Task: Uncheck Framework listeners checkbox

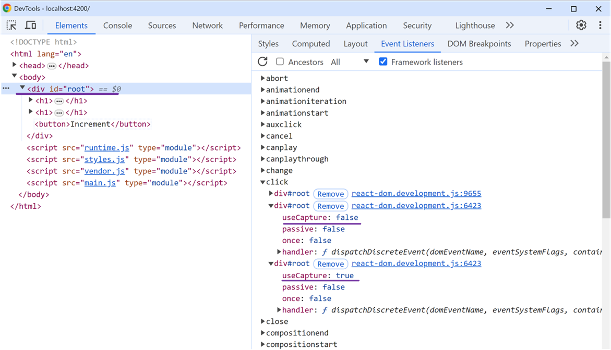Action: click(383, 61)
